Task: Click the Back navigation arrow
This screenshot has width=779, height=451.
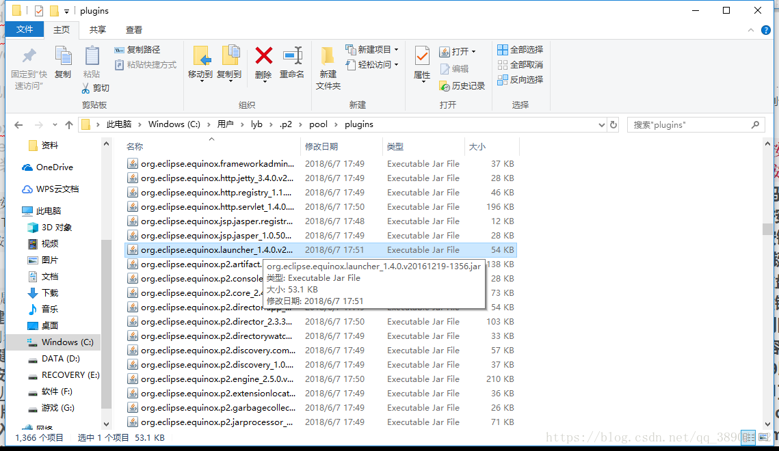Action: click(18, 124)
